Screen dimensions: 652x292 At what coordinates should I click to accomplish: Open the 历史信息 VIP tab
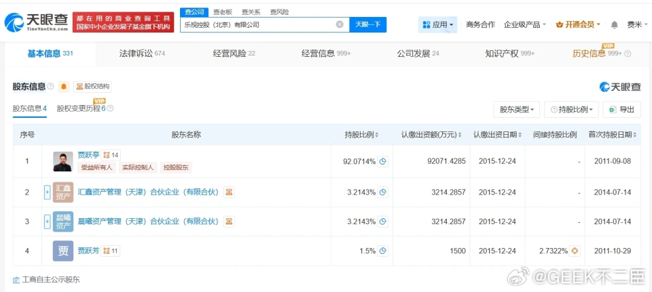click(x=597, y=54)
